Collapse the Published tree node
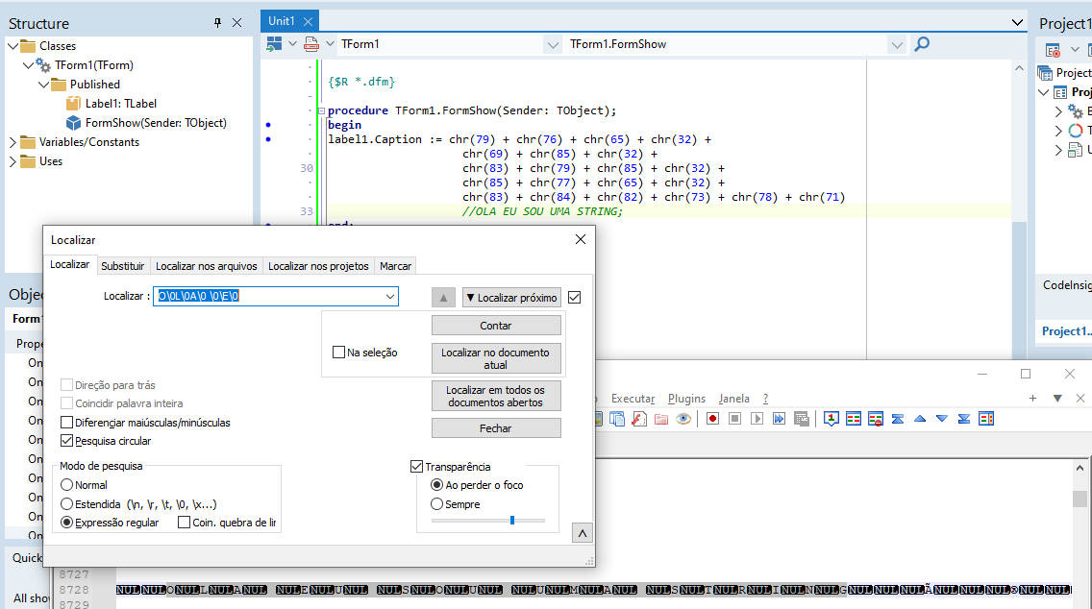 point(43,85)
